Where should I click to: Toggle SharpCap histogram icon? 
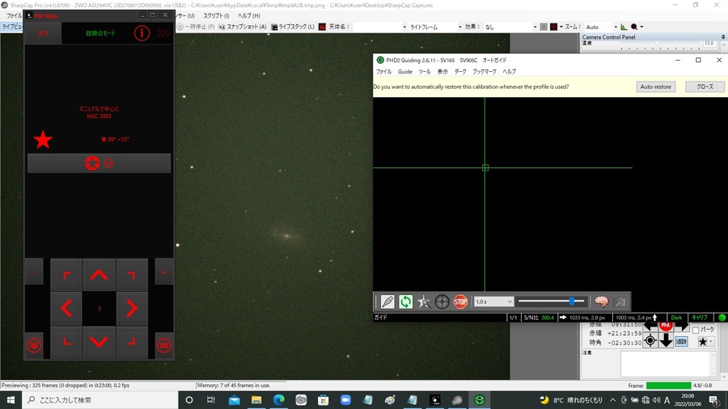624,27
